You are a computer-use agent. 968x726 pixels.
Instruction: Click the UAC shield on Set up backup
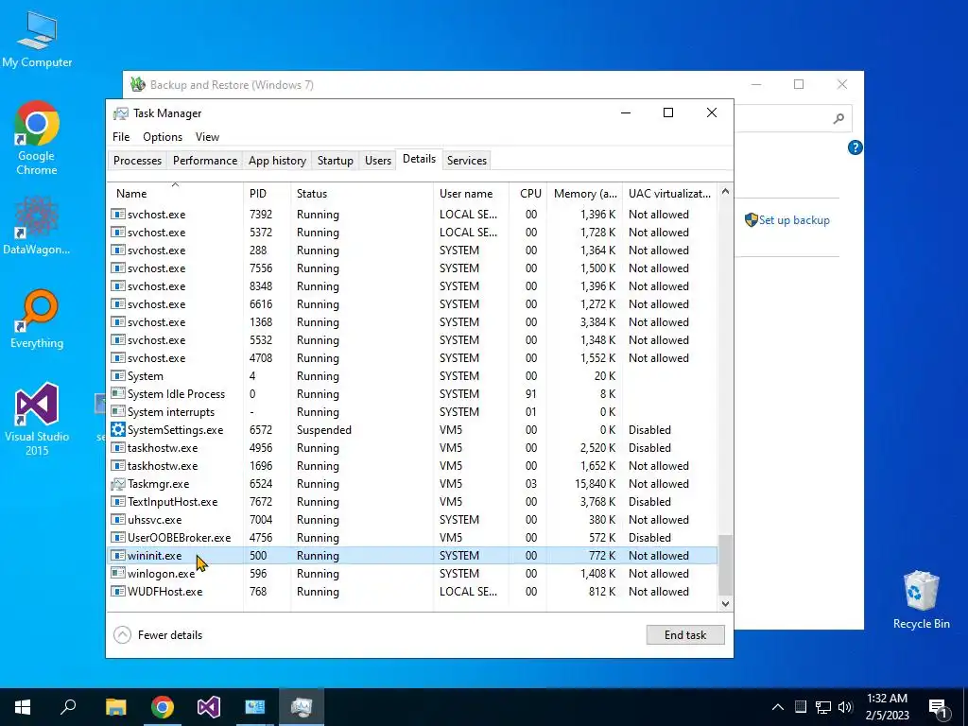point(751,219)
